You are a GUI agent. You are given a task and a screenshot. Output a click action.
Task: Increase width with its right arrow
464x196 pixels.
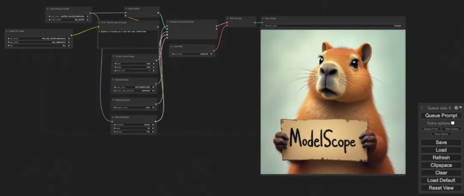[154, 64]
